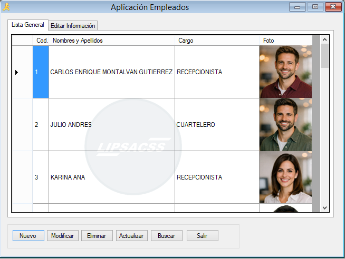
Task: Click the application icon in the title bar
Action: 6,7
